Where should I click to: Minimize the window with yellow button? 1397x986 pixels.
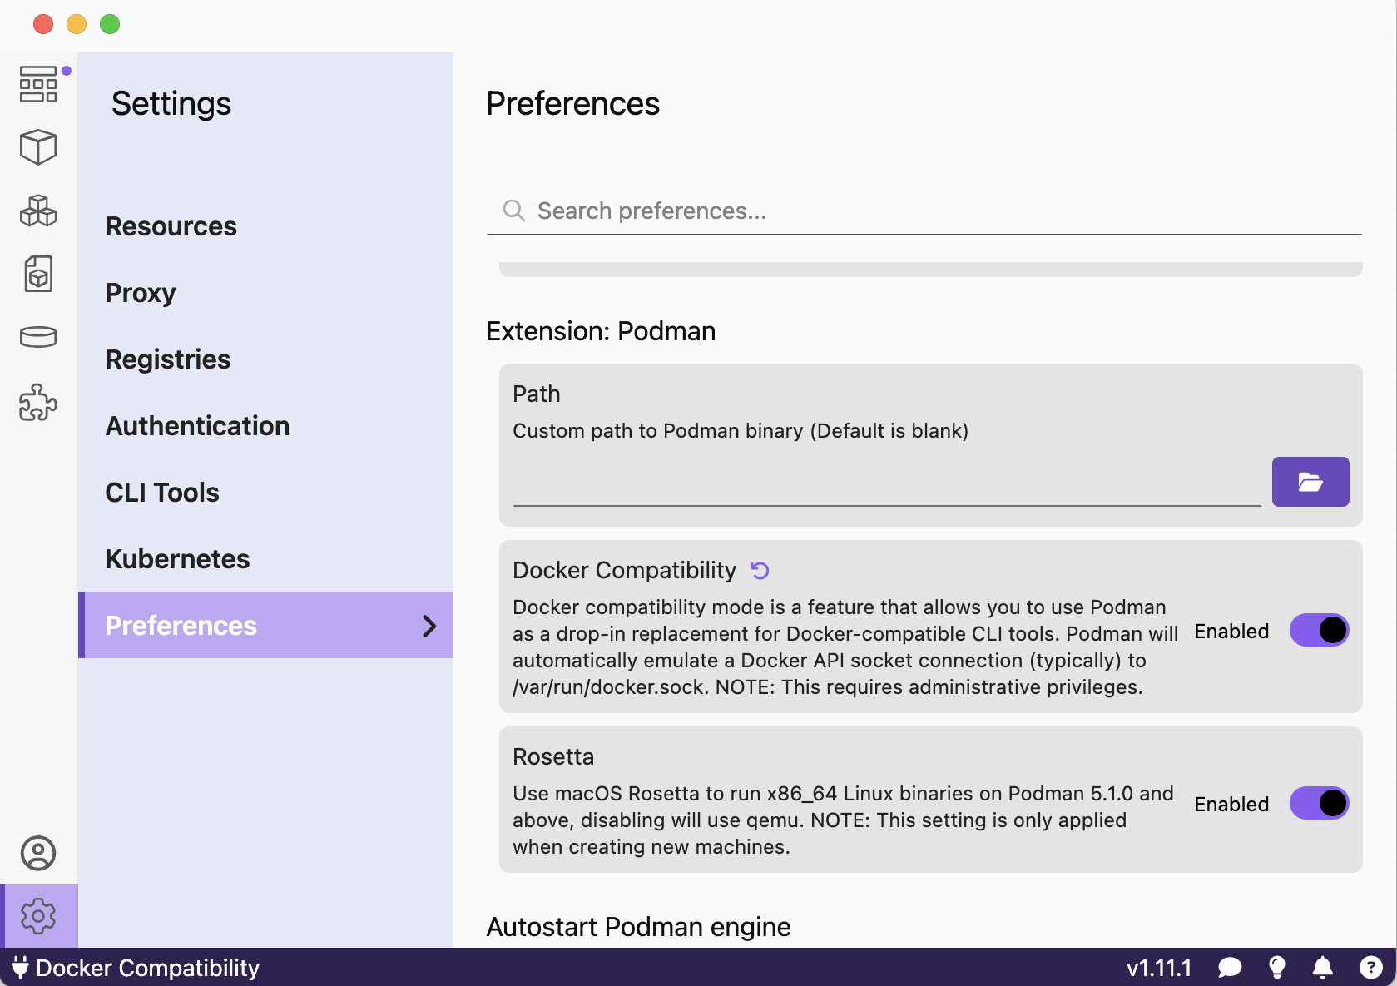pos(77,24)
